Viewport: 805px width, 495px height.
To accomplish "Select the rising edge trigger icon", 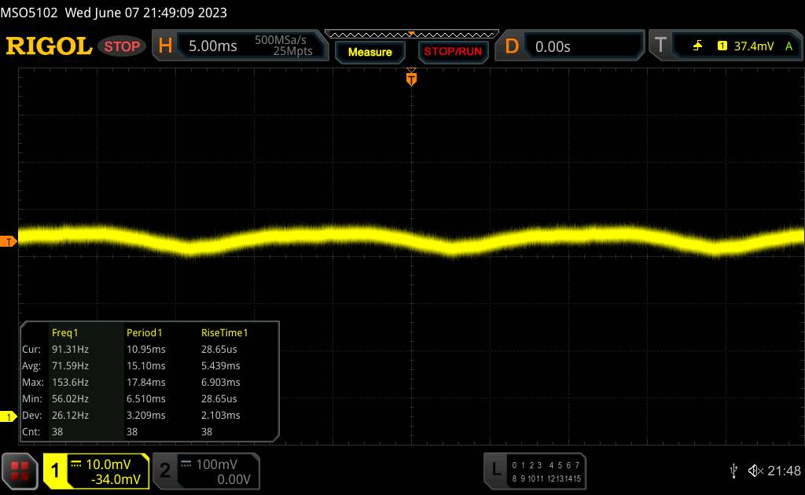I will (697, 46).
